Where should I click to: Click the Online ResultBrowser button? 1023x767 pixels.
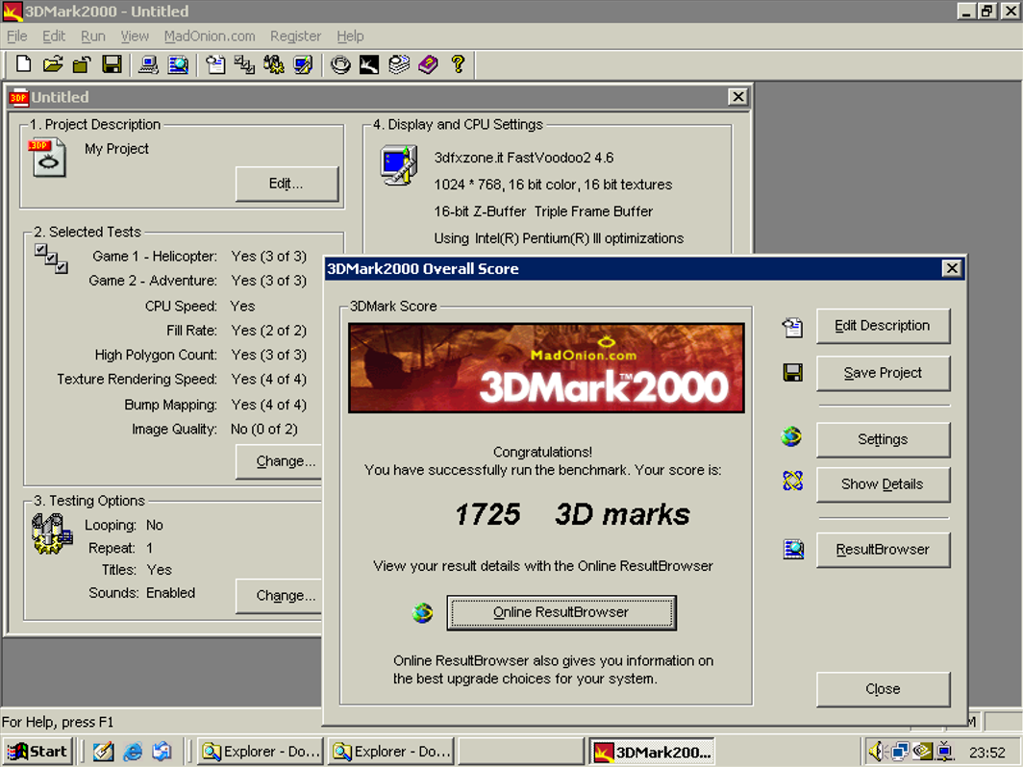tap(561, 612)
